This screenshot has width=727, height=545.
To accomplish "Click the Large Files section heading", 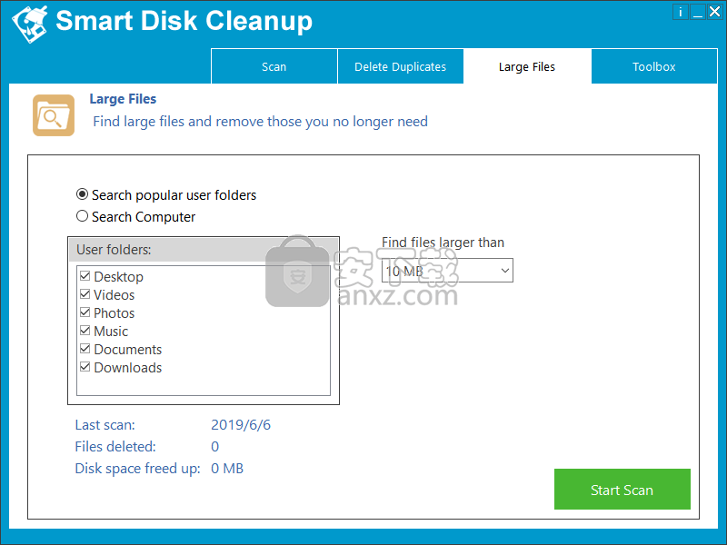I will click(x=123, y=99).
